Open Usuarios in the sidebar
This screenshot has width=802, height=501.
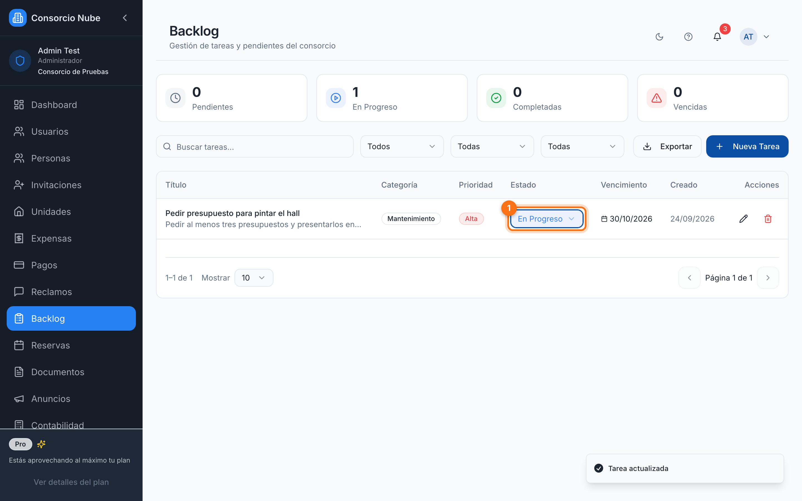(71, 132)
